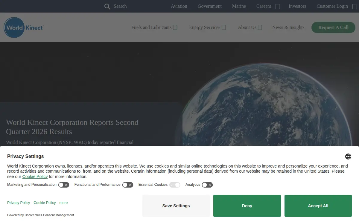Click the 'Privacy Settings' heading
The image size is (359, 224).
[25, 157]
